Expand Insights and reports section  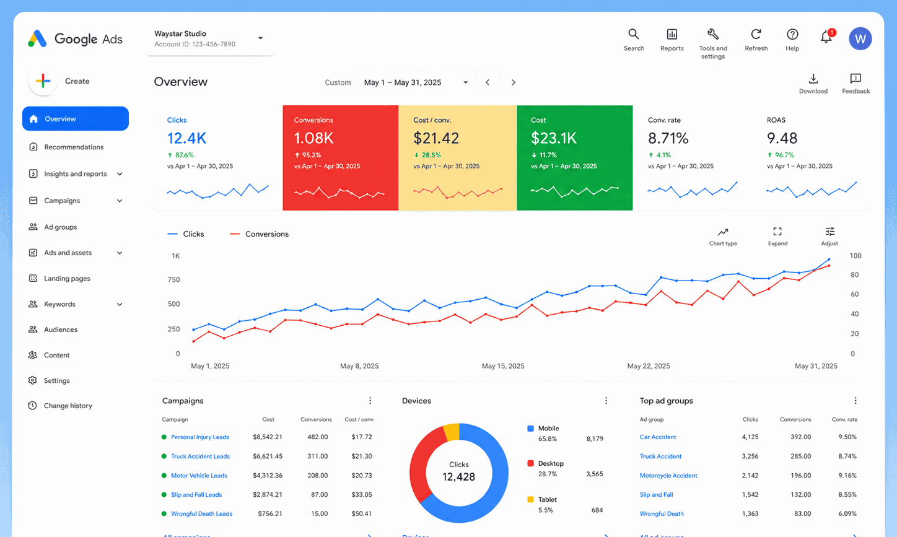click(120, 174)
